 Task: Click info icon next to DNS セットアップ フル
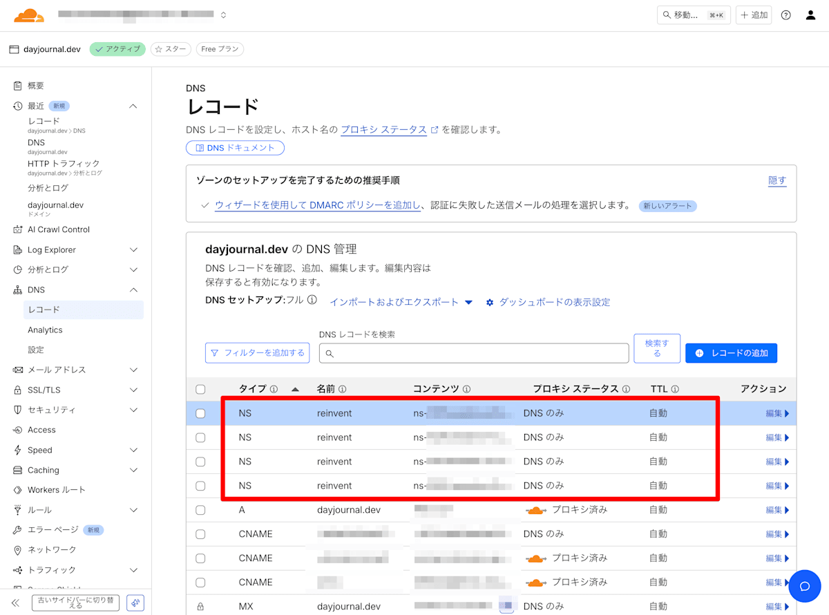pyautogui.click(x=312, y=300)
